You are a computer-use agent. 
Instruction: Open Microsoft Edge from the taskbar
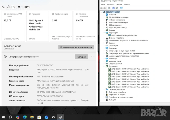(25, 117)
